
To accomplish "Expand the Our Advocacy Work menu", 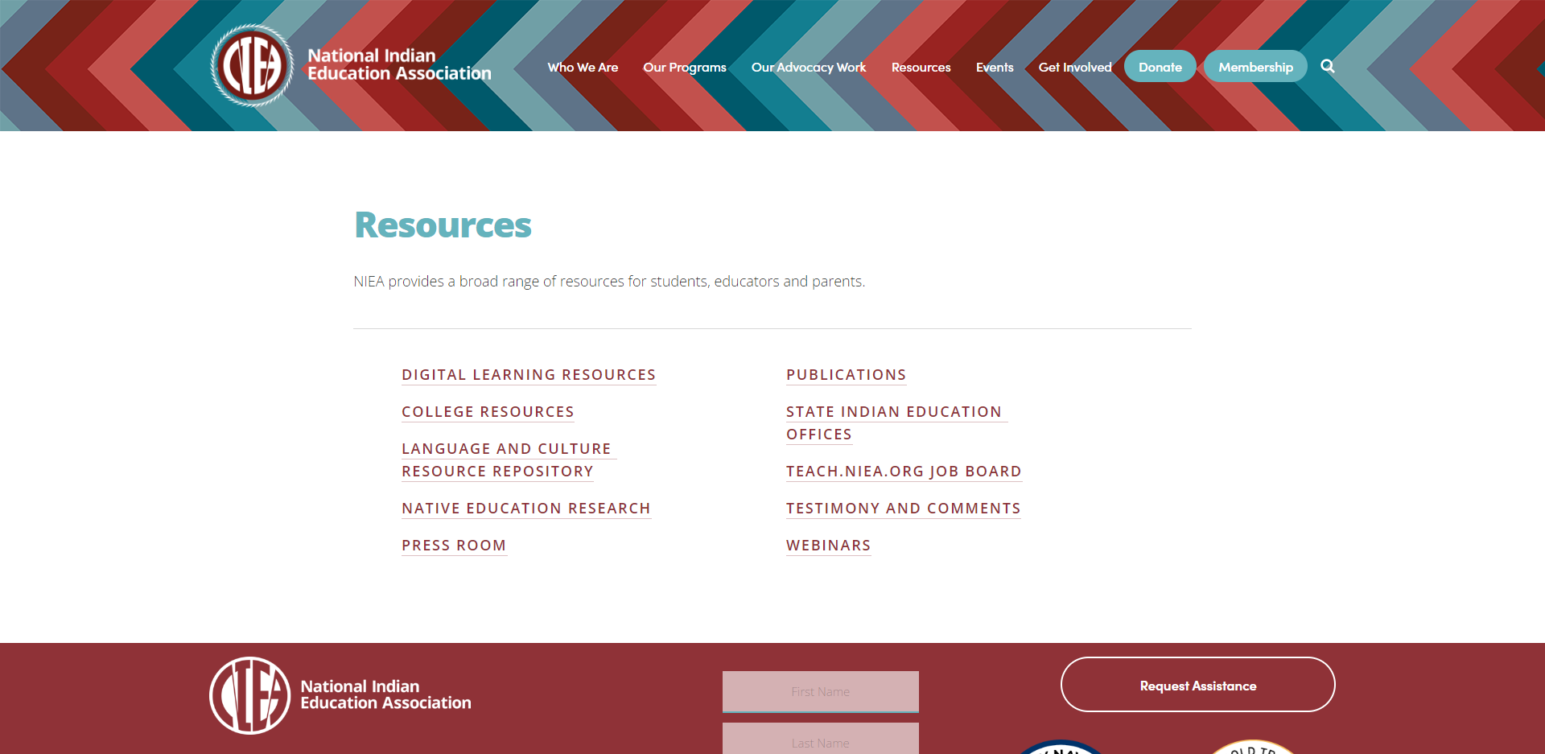I will pos(808,68).
